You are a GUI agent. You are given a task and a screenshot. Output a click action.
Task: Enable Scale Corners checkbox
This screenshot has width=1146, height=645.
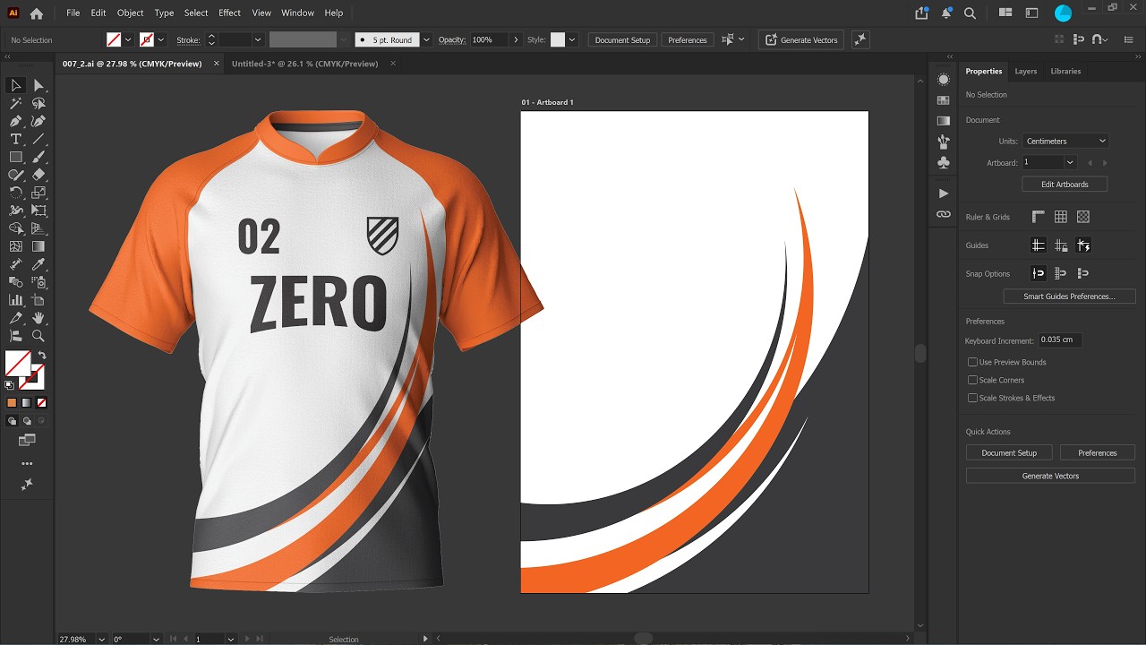(972, 380)
